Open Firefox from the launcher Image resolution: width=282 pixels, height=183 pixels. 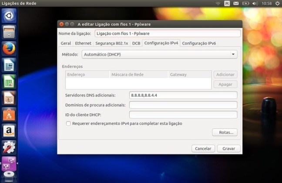click(9, 49)
